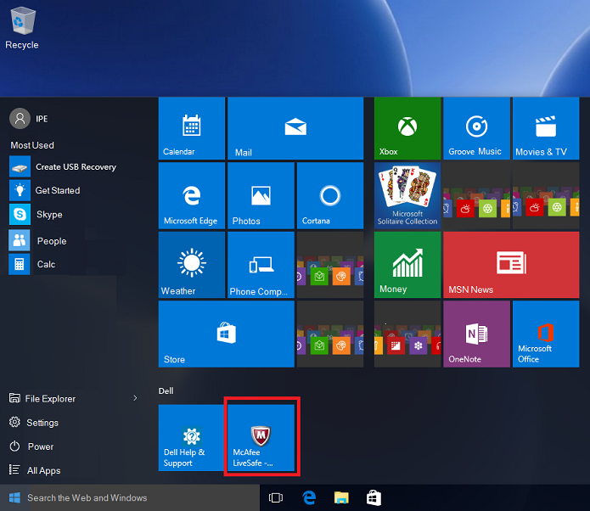Launch the Microsoft Edge tile
Screen dimensions: 590x511
(x=192, y=196)
